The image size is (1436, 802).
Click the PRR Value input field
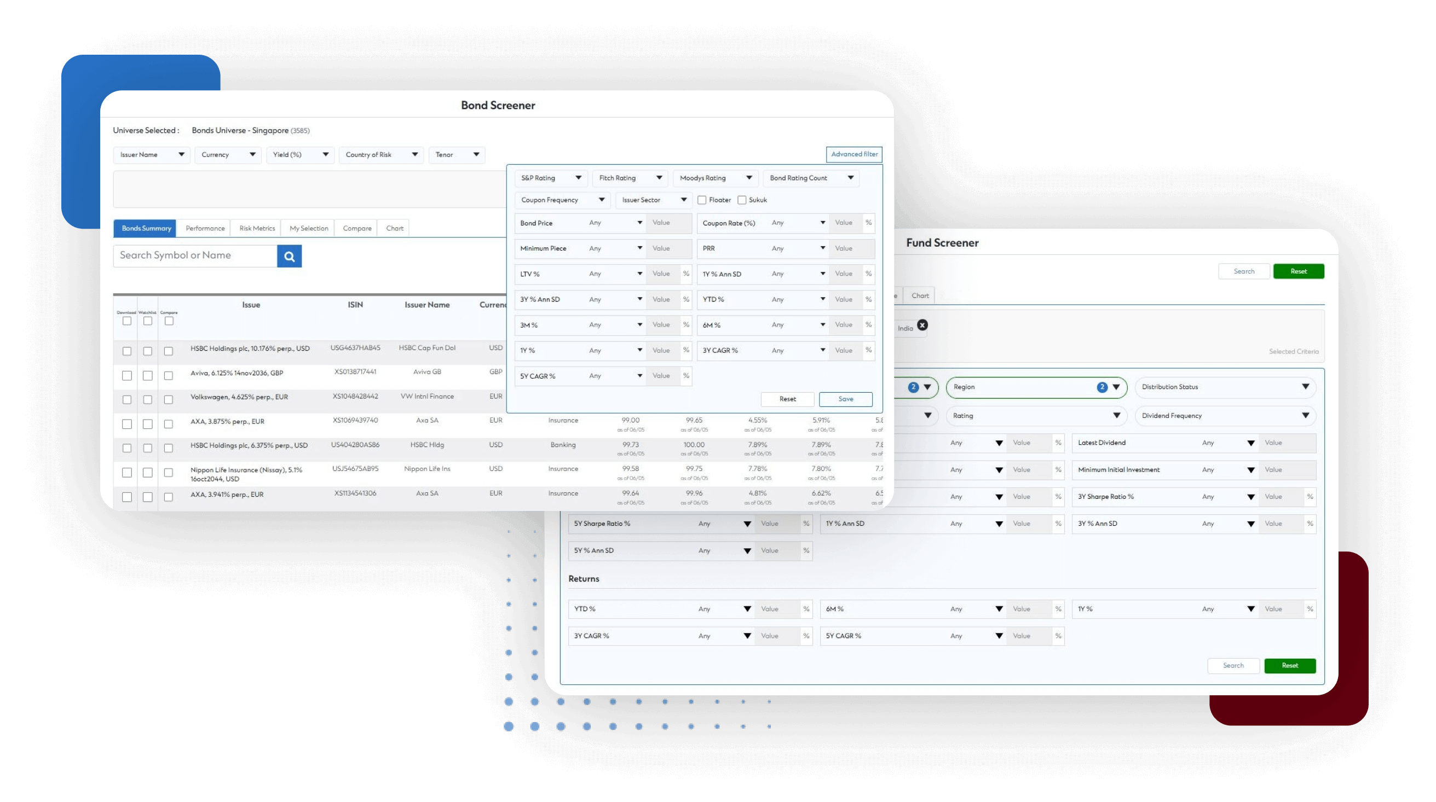(x=851, y=248)
